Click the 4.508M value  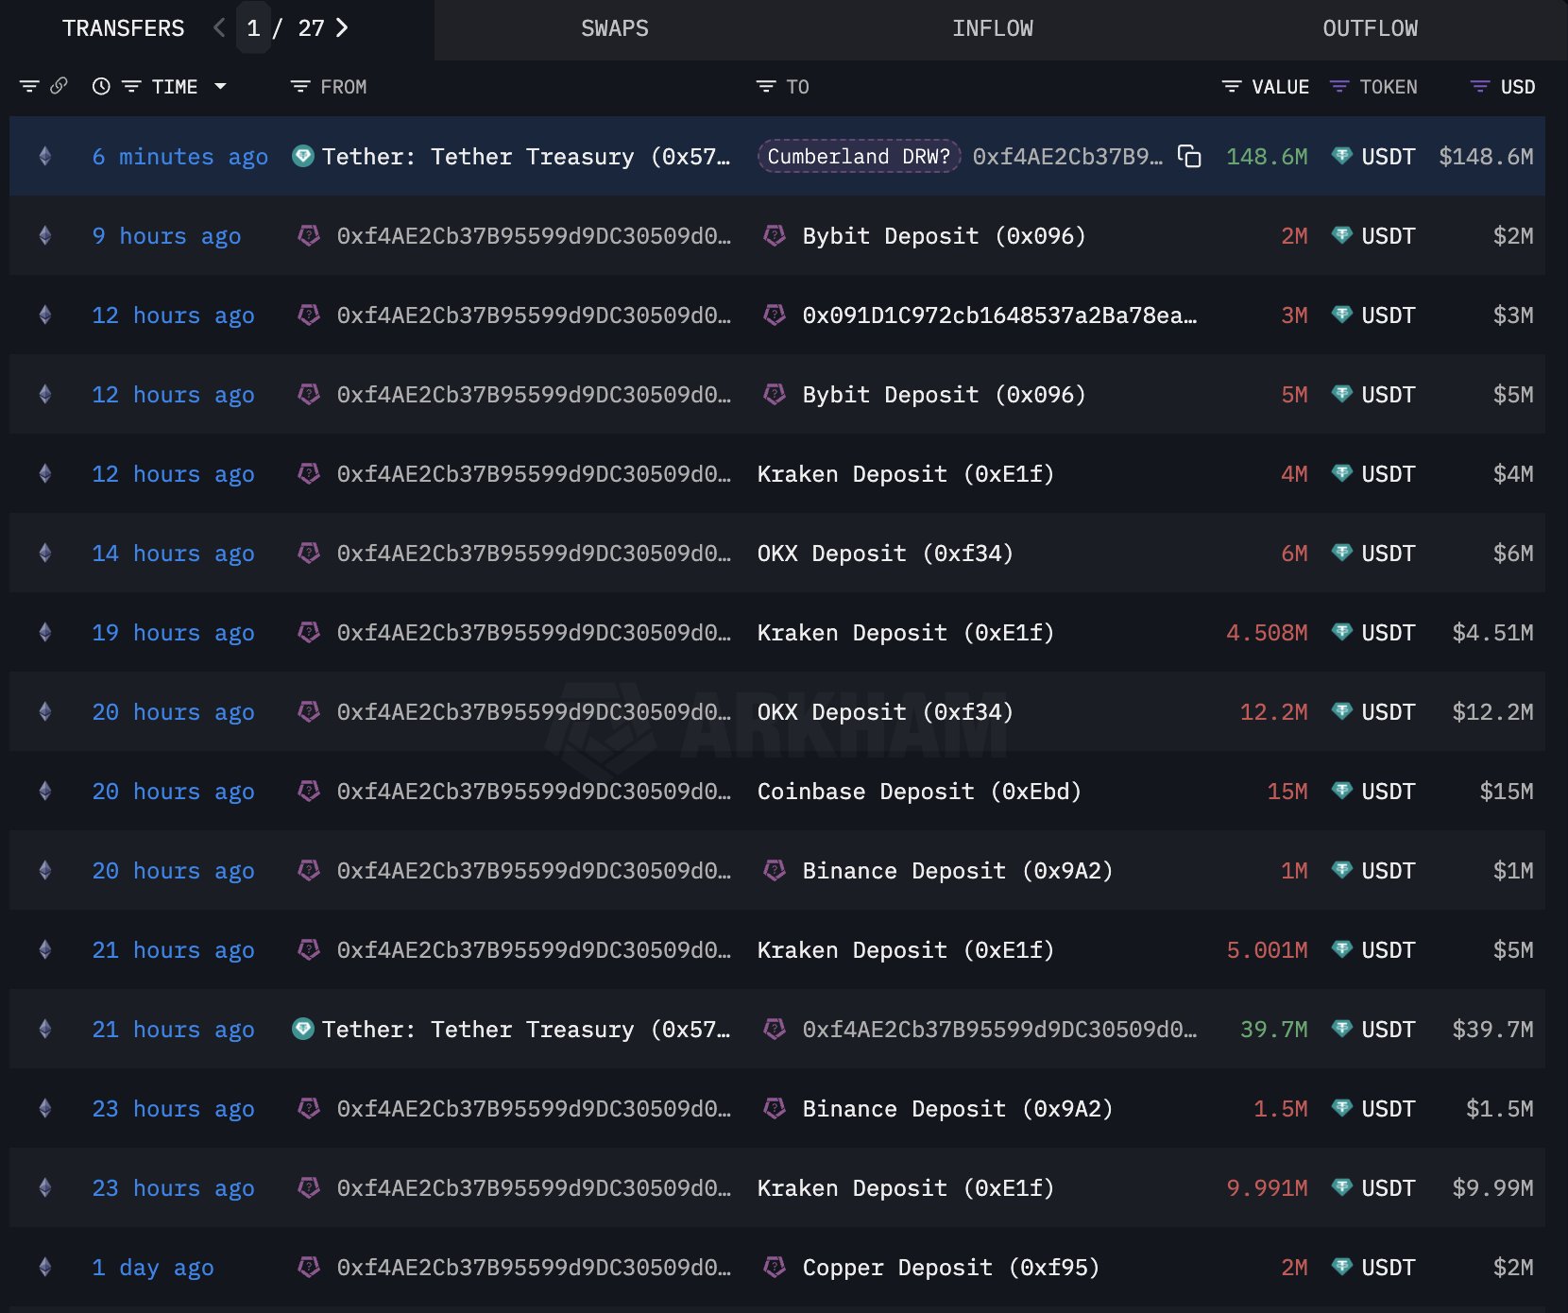[1267, 633]
